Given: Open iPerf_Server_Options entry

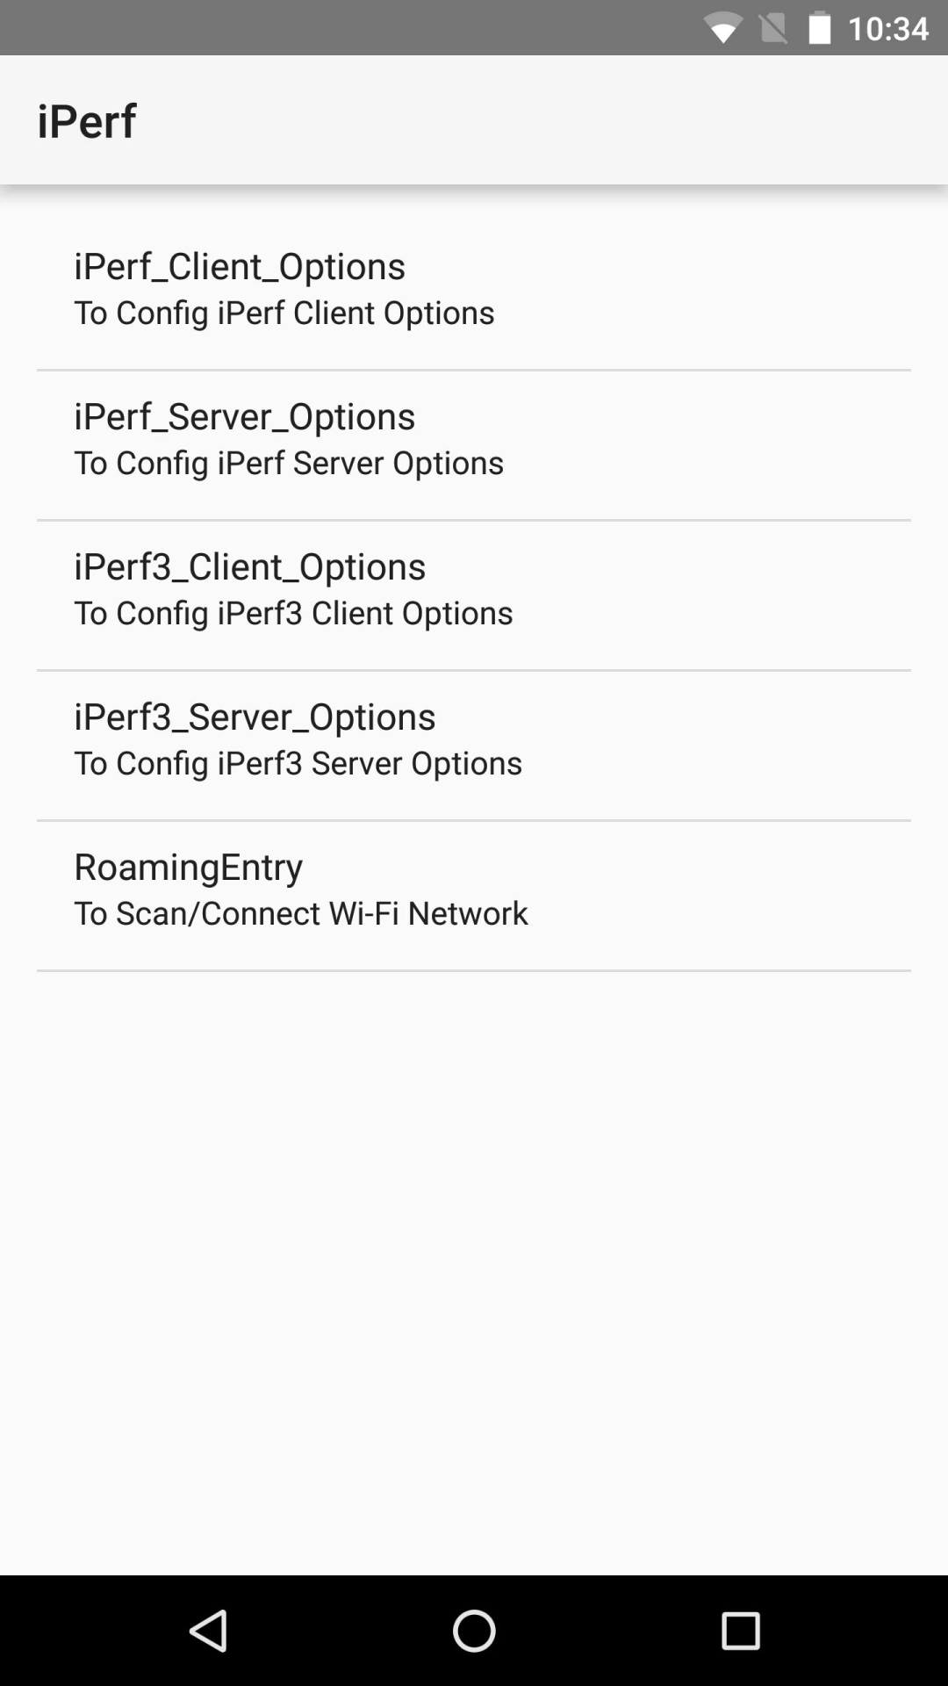Looking at the screenshot, I should click(x=244, y=416).
